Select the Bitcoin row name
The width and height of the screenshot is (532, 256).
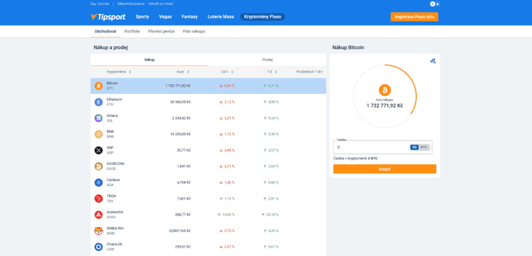tap(112, 83)
